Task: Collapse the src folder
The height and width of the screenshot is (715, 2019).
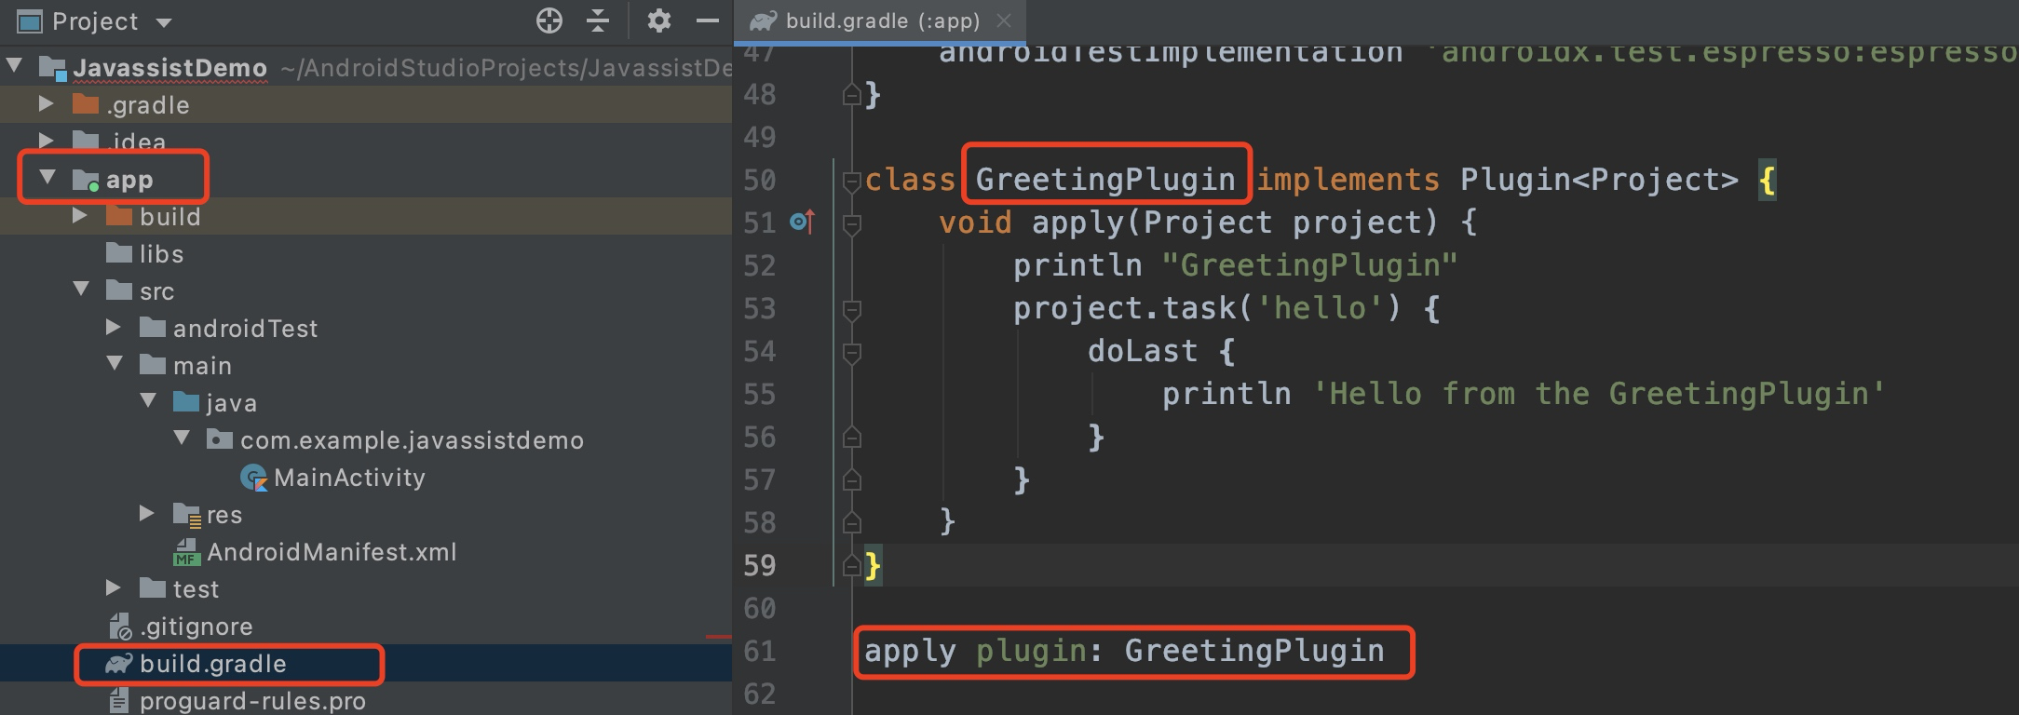Action: (x=81, y=289)
